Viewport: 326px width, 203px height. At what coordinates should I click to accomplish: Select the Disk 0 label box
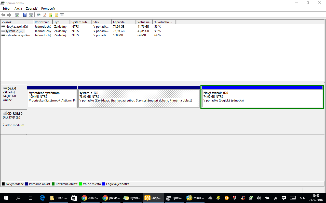[x=14, y=96]
